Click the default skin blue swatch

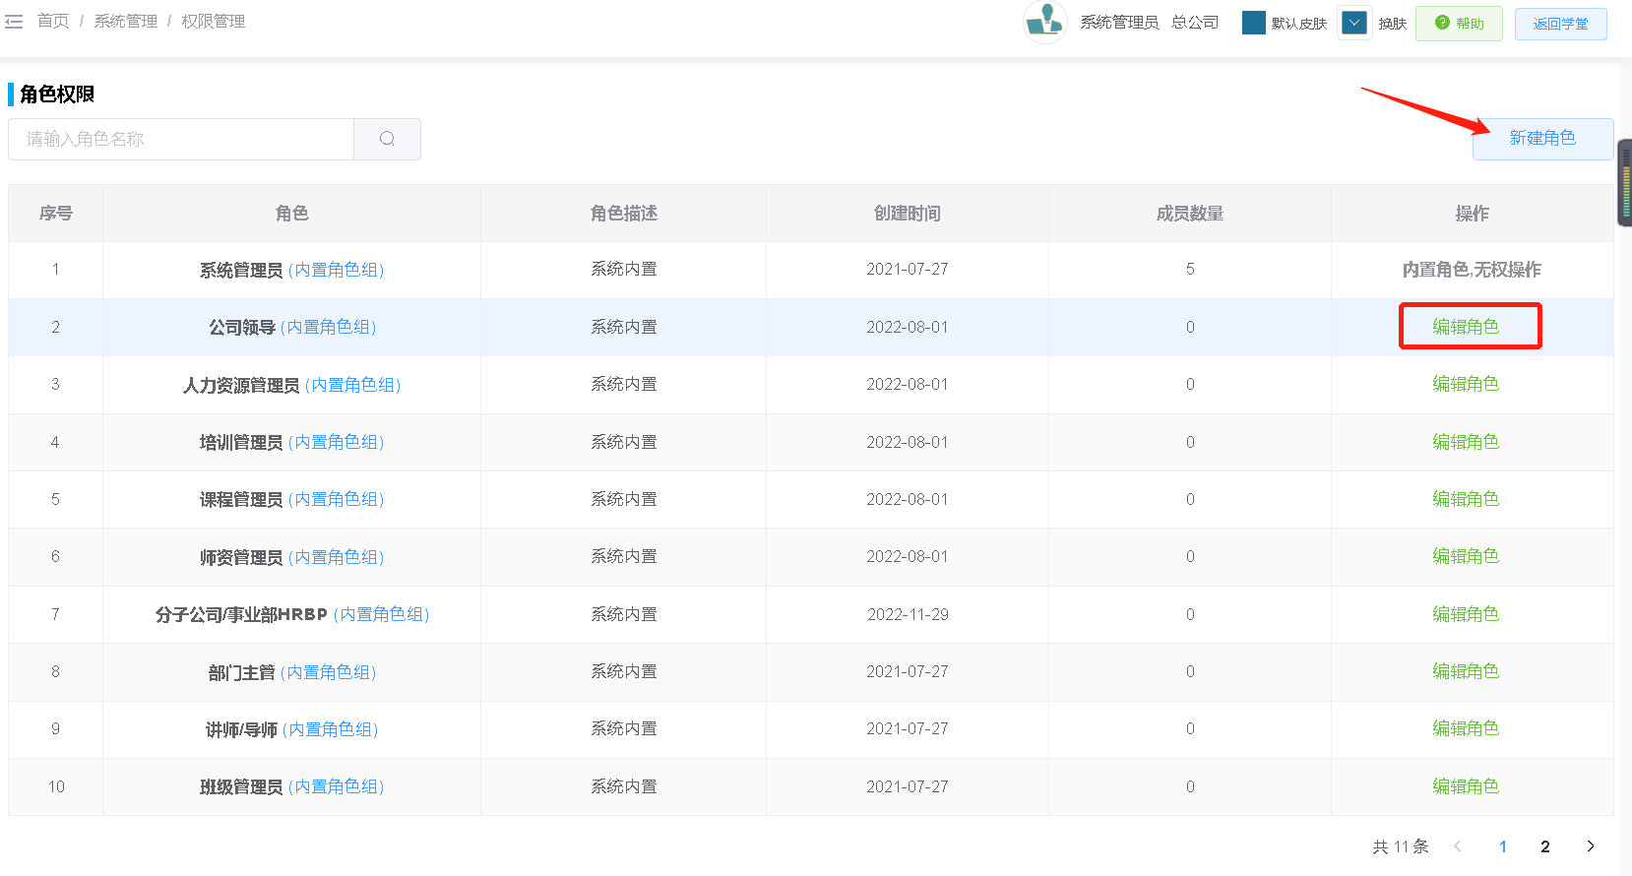1253,23
